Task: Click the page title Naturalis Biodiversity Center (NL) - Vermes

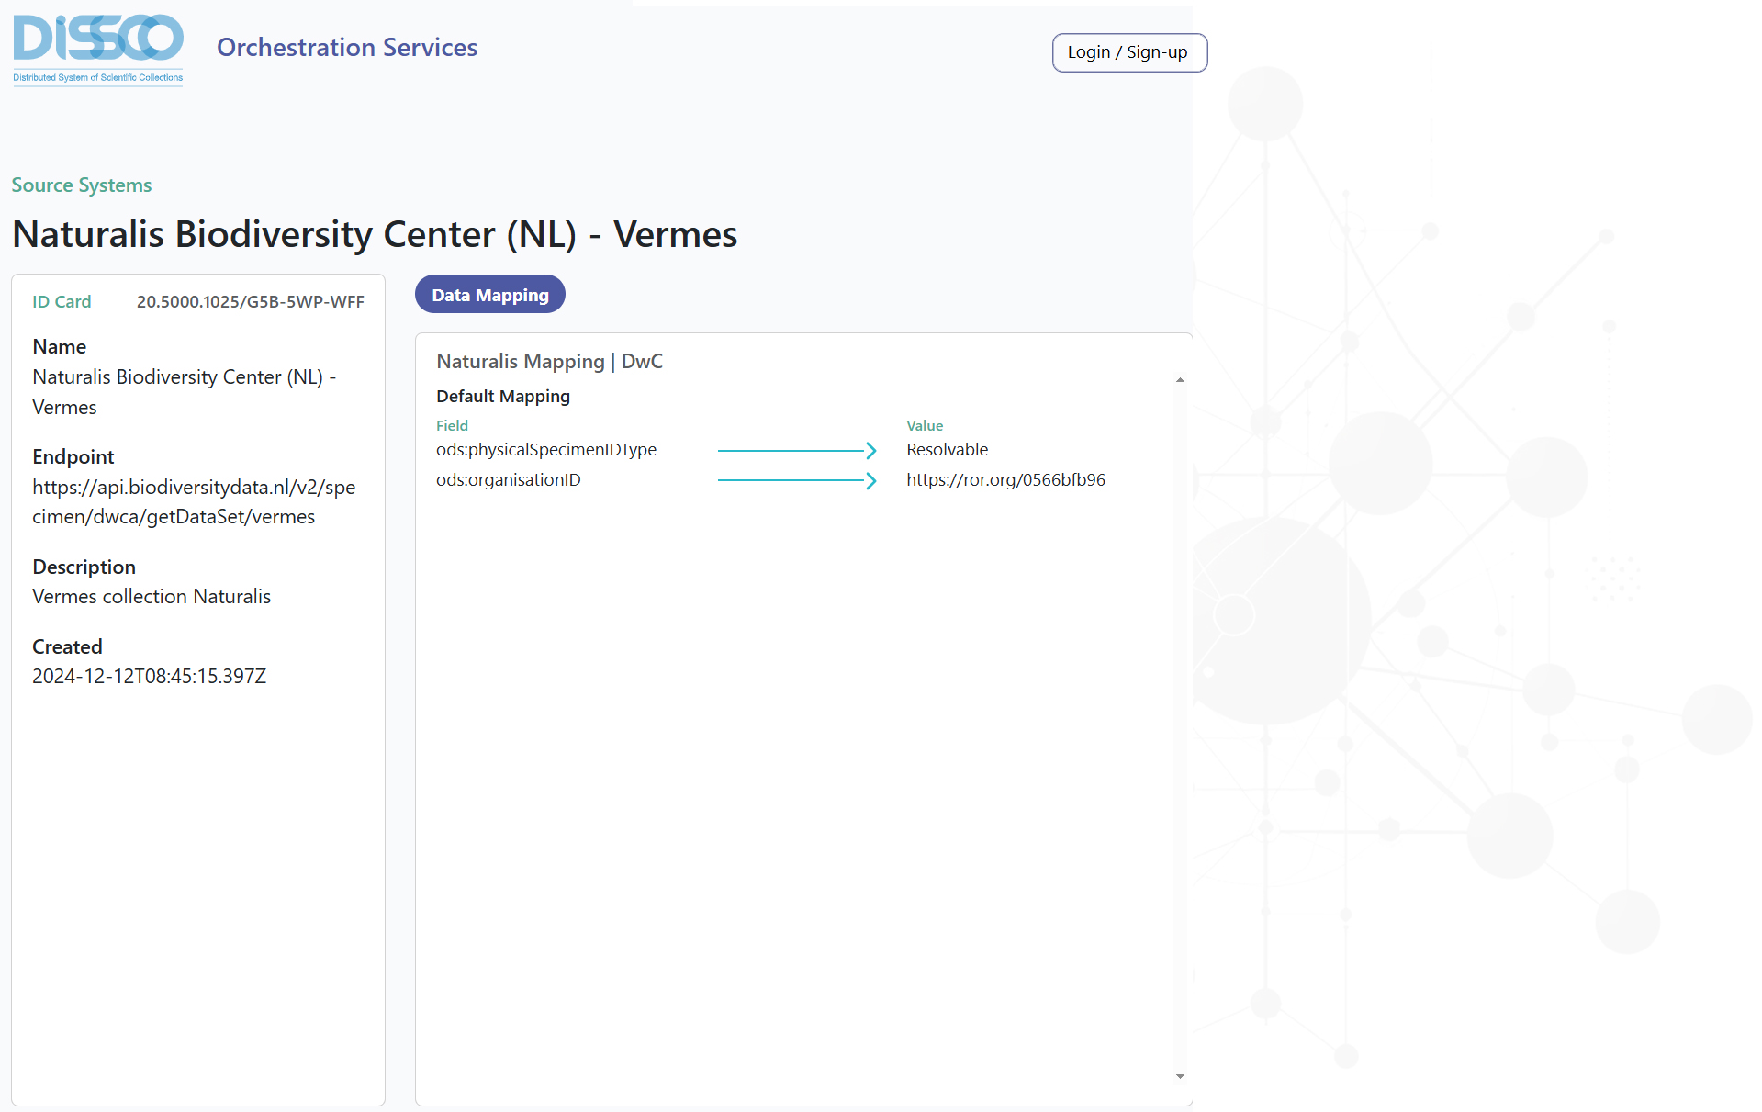Action: (375, 233)
